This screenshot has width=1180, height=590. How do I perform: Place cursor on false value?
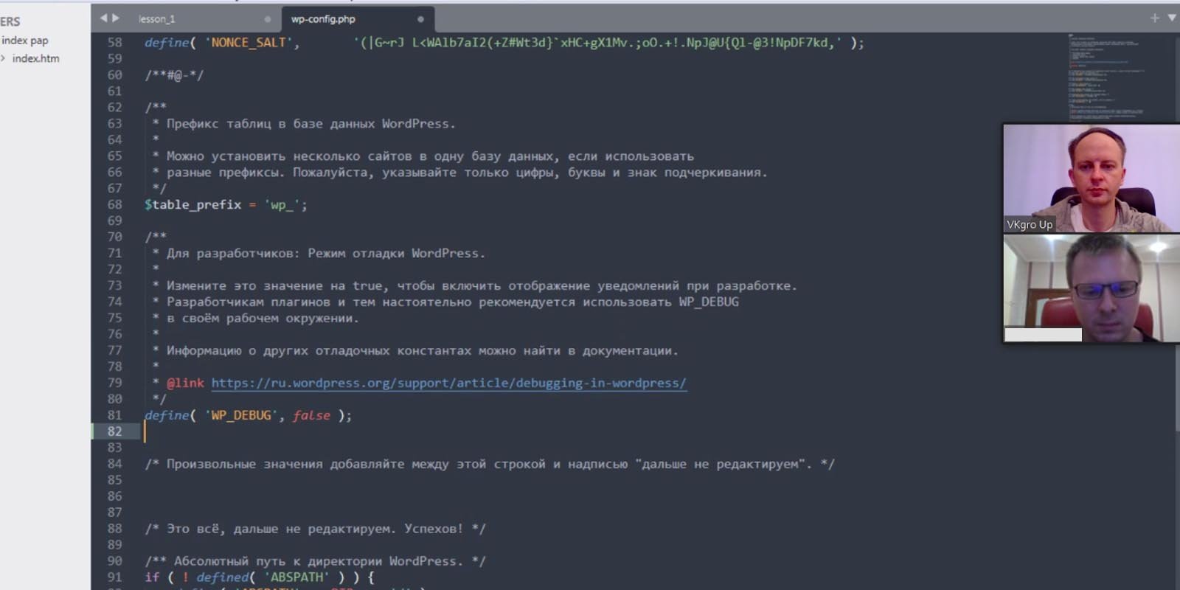(311, 415)
